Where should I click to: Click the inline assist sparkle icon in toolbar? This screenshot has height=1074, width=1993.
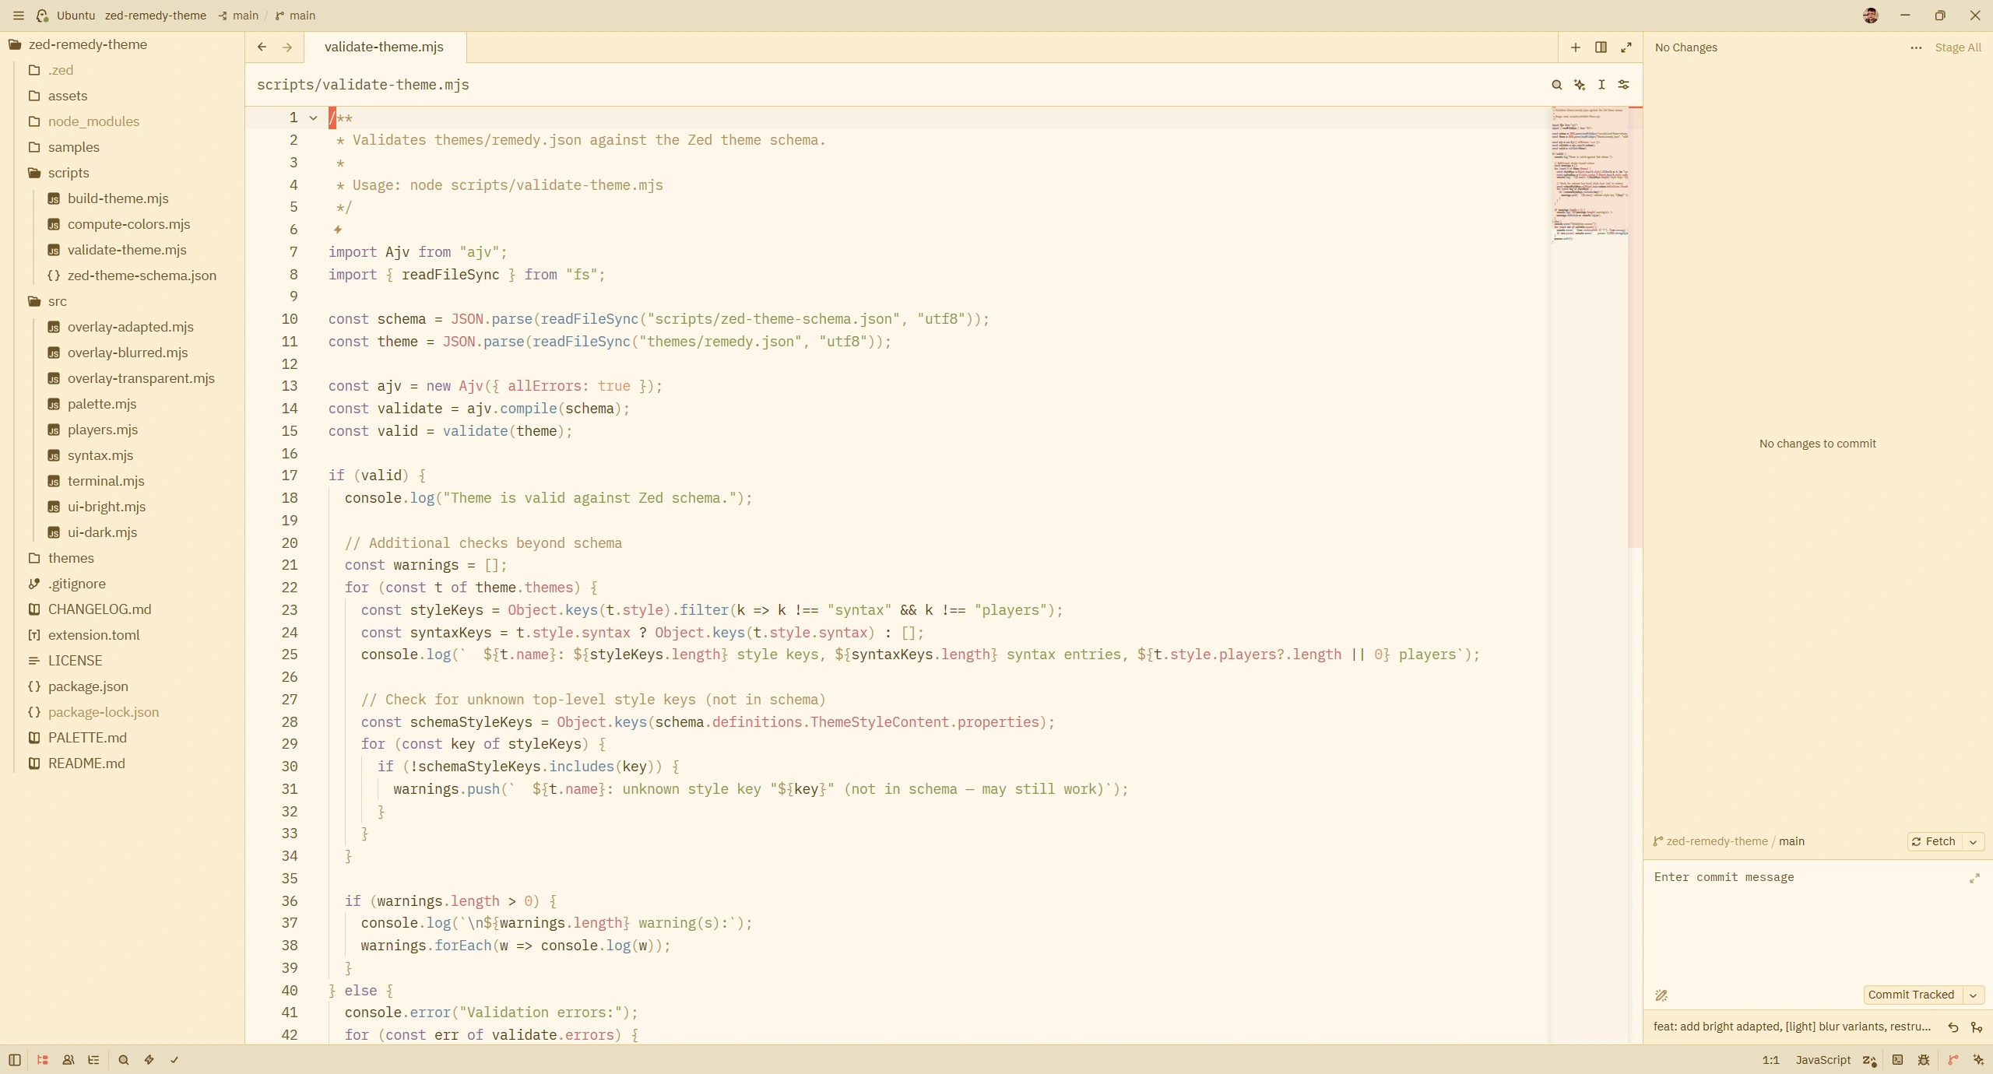(x=1579, y=85)
